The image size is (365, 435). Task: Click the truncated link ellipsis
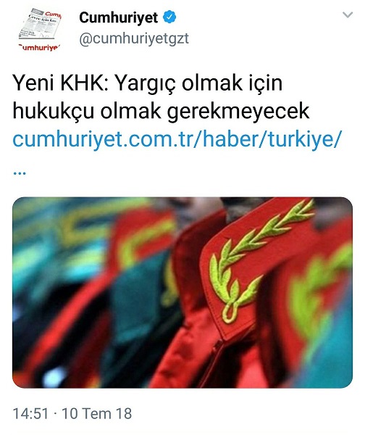coord(20,173)
